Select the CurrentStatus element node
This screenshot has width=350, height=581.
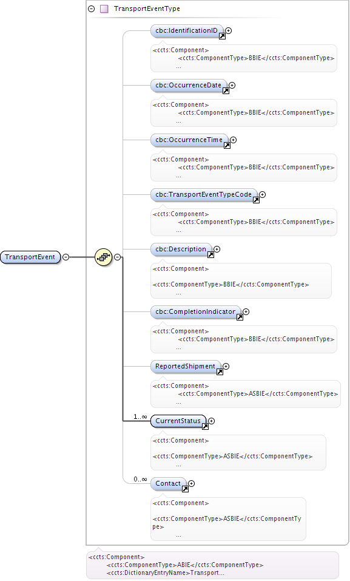(x=178, y=421)
